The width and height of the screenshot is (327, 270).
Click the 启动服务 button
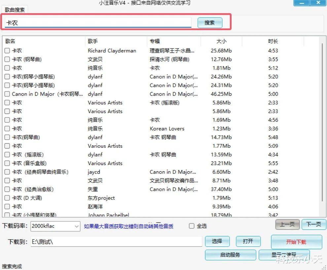point(231,255)
